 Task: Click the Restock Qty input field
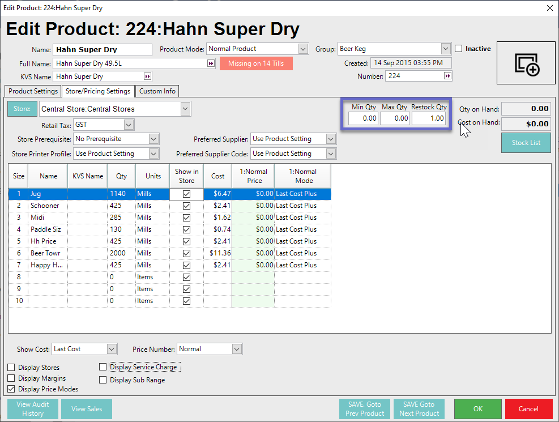tap(429, 118)
